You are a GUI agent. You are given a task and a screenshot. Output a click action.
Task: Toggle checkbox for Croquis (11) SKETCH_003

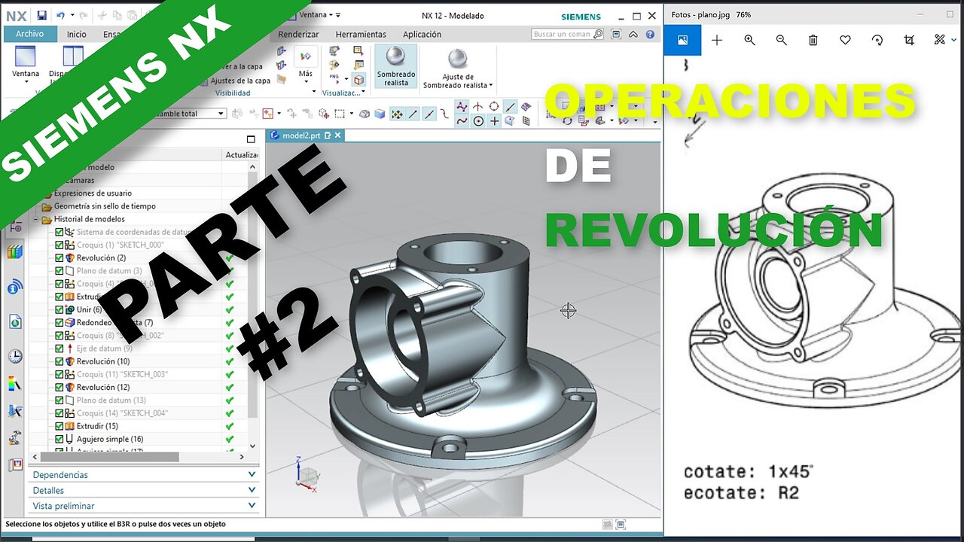tap(59, 374)
